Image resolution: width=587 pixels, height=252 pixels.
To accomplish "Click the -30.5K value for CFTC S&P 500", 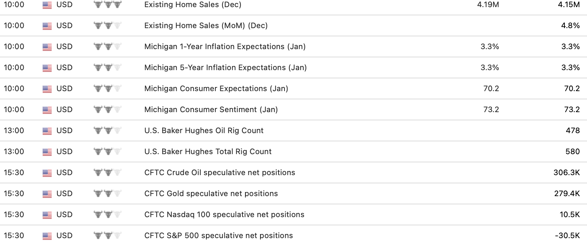I will tap(567, 236).
